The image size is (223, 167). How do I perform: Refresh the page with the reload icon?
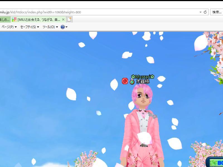point(205,12)
